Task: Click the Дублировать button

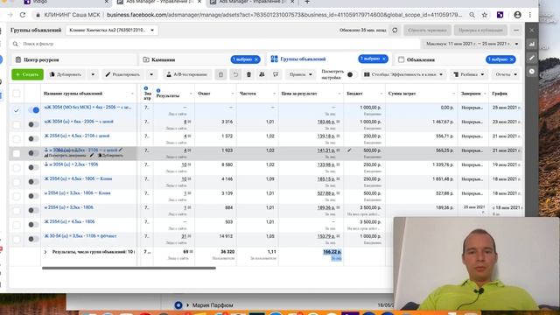Action: point(66,74)
